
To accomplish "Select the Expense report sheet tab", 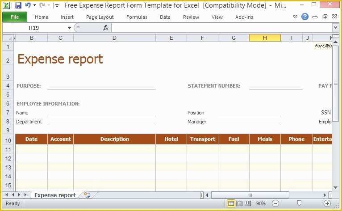I will 55,195.
